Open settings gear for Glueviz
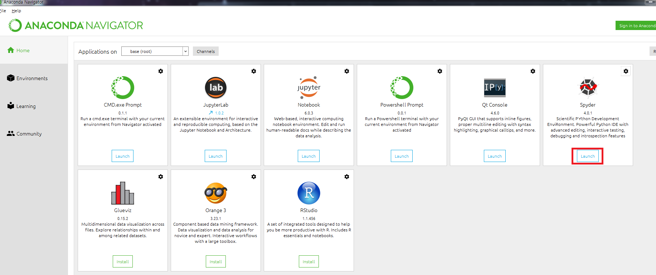Image resolution: width=656 pixels, height=275 pixels. click(x=161, y=177)
